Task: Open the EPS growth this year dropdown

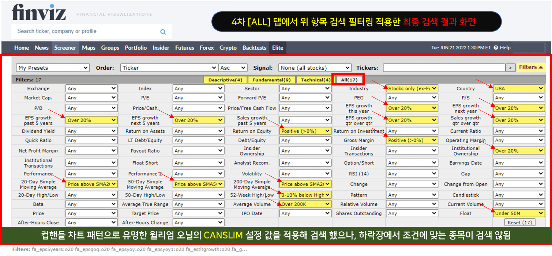Action: [x=412, y=108]
